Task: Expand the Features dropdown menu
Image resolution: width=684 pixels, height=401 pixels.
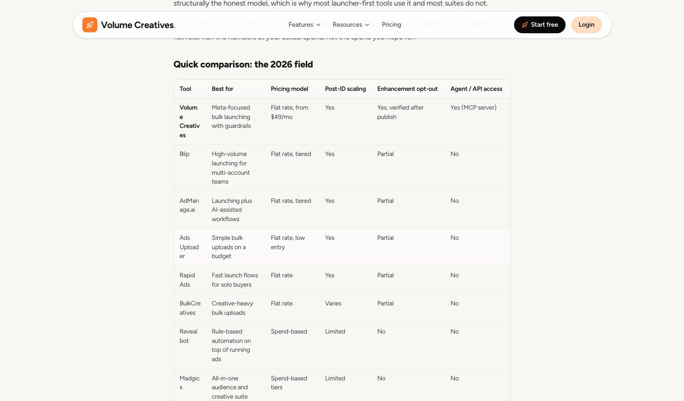Action: (x=304, y=25)
